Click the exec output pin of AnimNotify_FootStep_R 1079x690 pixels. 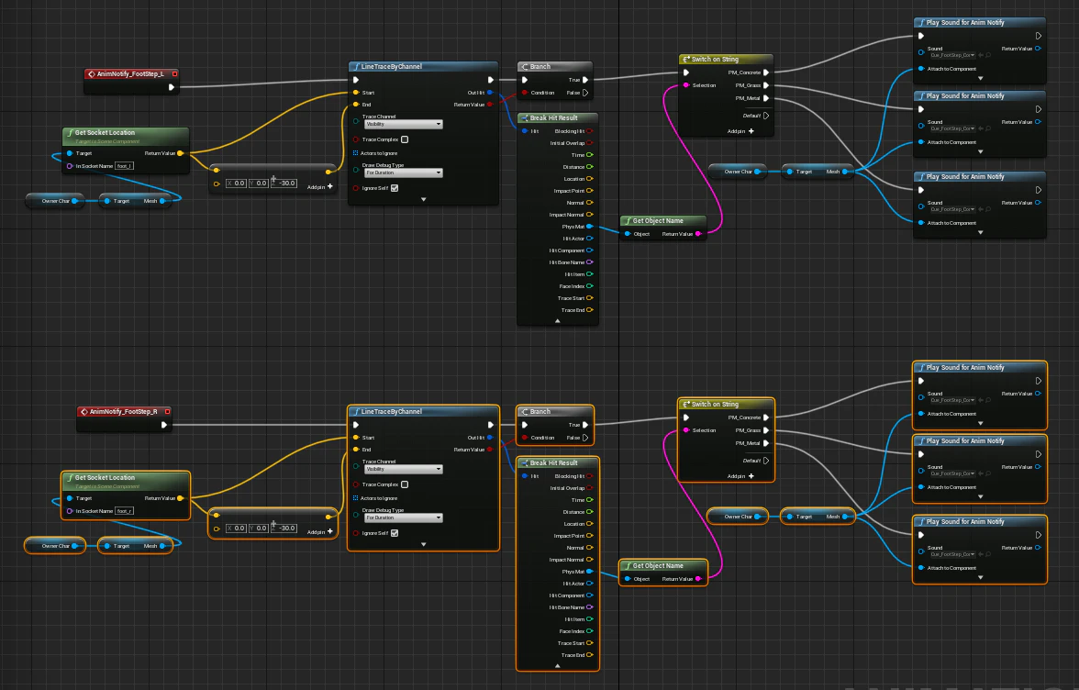tap(163, 425)
